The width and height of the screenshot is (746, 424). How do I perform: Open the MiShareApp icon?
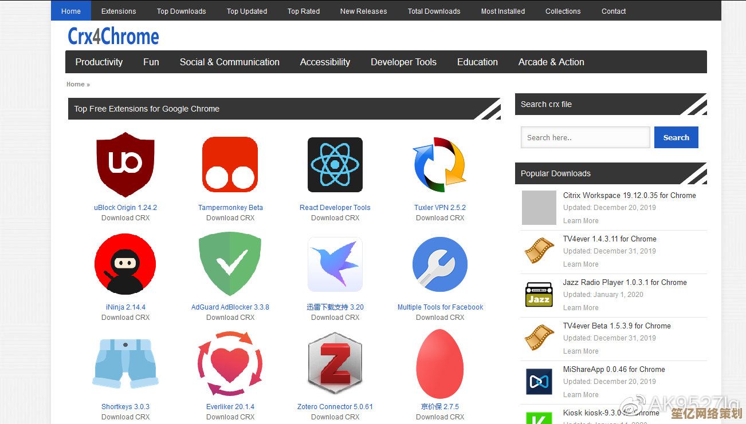coord(539,382)
